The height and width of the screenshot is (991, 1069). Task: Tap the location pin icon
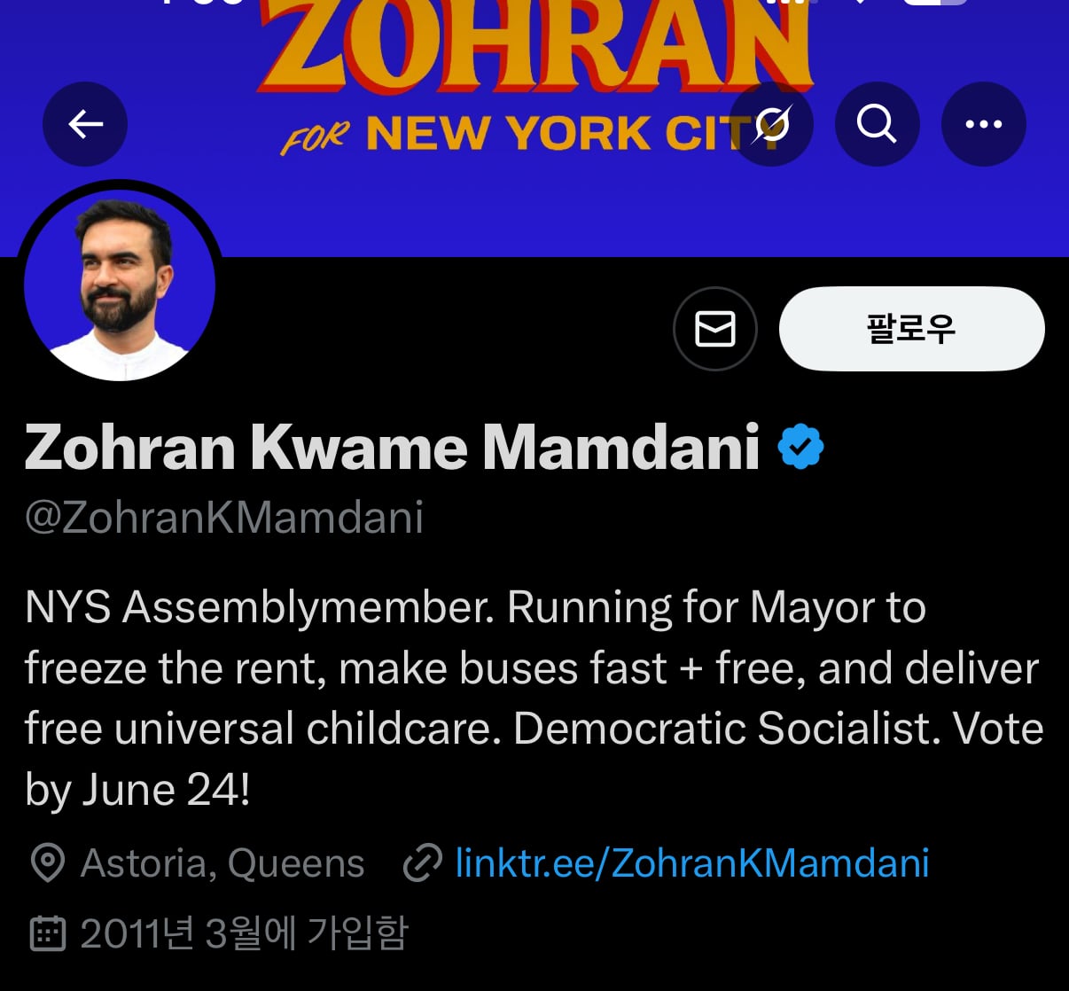point(48,863)
